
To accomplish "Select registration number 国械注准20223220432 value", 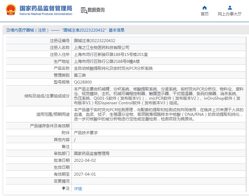I will [x=95, y=41].
